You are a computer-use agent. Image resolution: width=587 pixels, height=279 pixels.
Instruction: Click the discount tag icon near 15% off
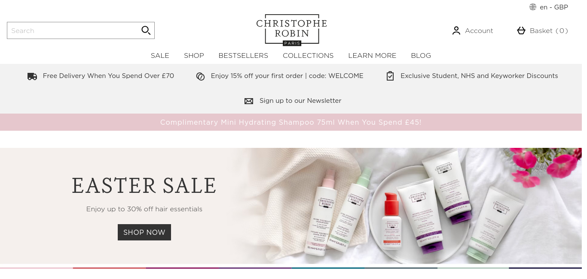coord(200,76)
